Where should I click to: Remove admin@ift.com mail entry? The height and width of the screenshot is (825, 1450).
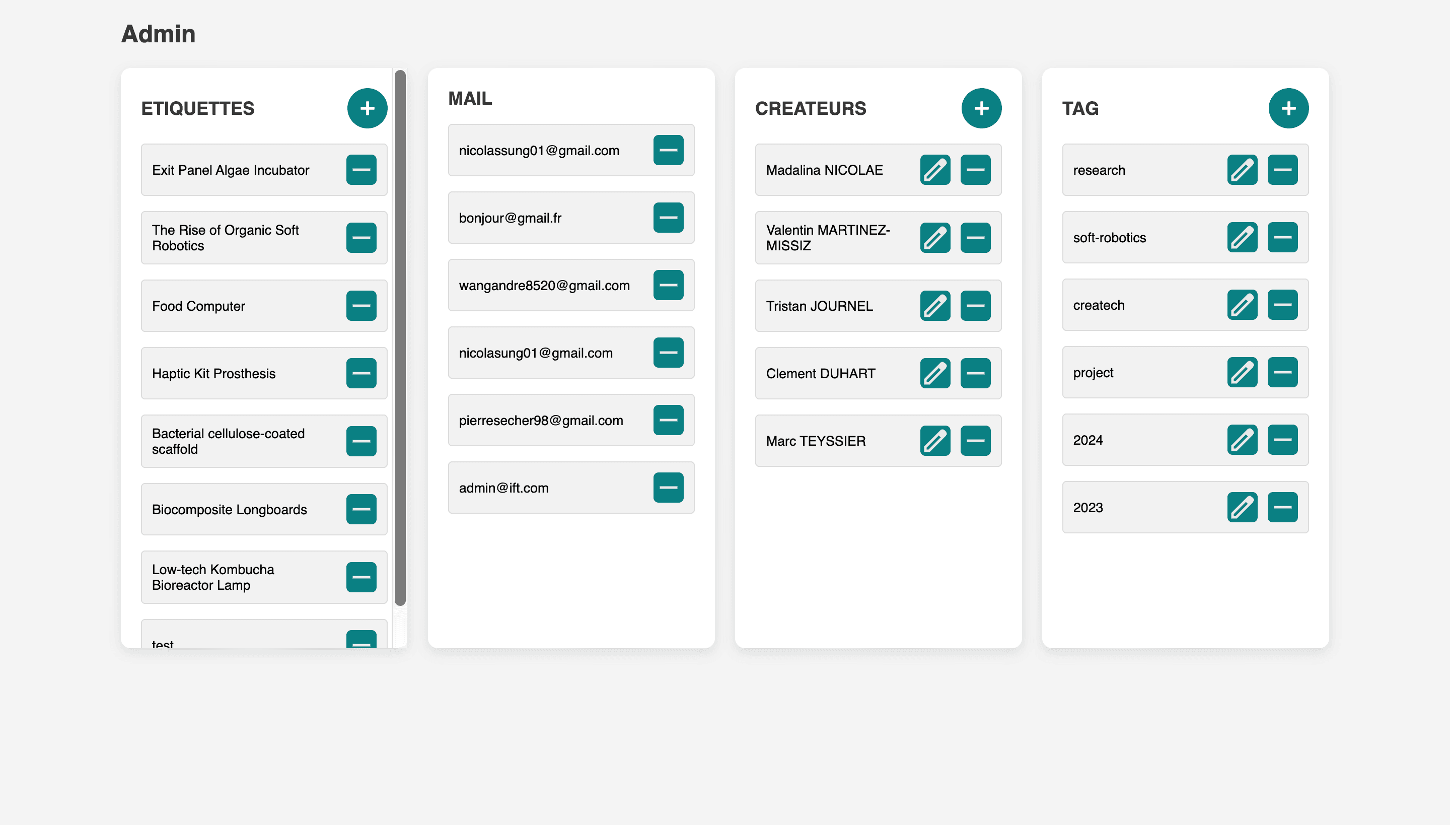[x=669, y=488]
